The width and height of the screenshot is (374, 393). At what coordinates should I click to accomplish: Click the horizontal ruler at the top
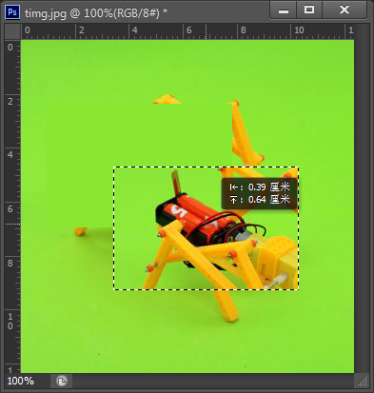[x=187, y=31]
